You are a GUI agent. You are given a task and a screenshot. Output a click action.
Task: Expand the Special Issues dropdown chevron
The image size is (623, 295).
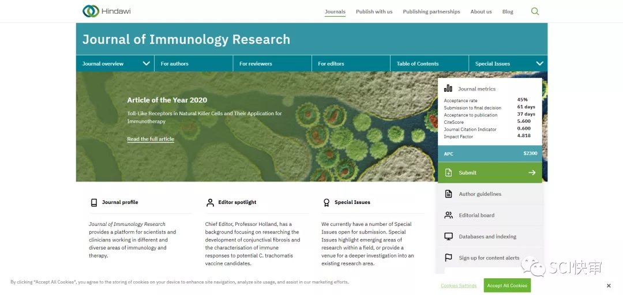click(539, 63)
